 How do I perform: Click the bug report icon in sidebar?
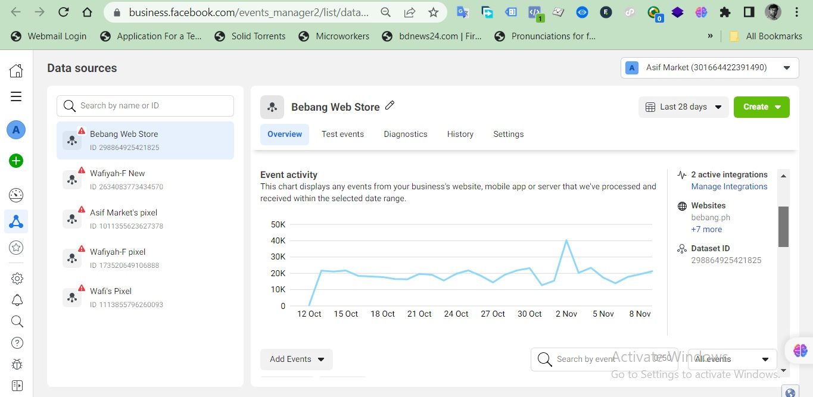17,364
